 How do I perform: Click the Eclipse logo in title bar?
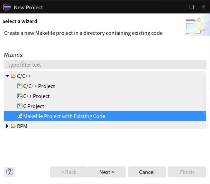click(7, 7)
